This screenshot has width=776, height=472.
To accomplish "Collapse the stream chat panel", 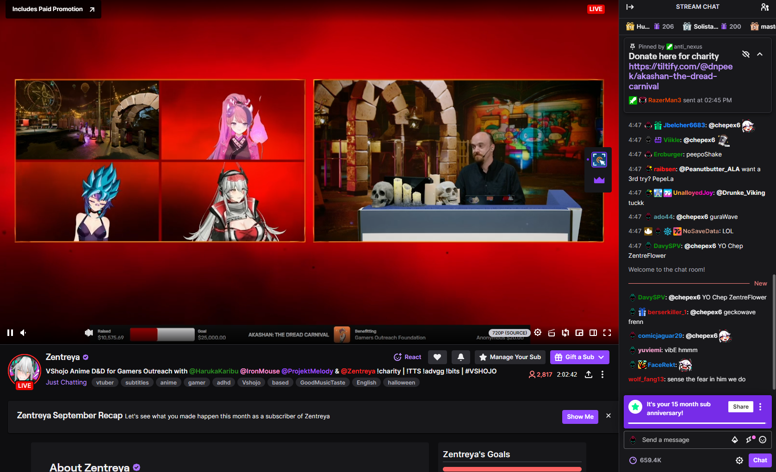I will pyautogui.click(x=630, y=7).
